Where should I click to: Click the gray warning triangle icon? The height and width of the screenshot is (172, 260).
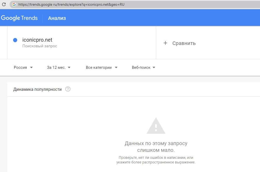[x=156, y=126]
